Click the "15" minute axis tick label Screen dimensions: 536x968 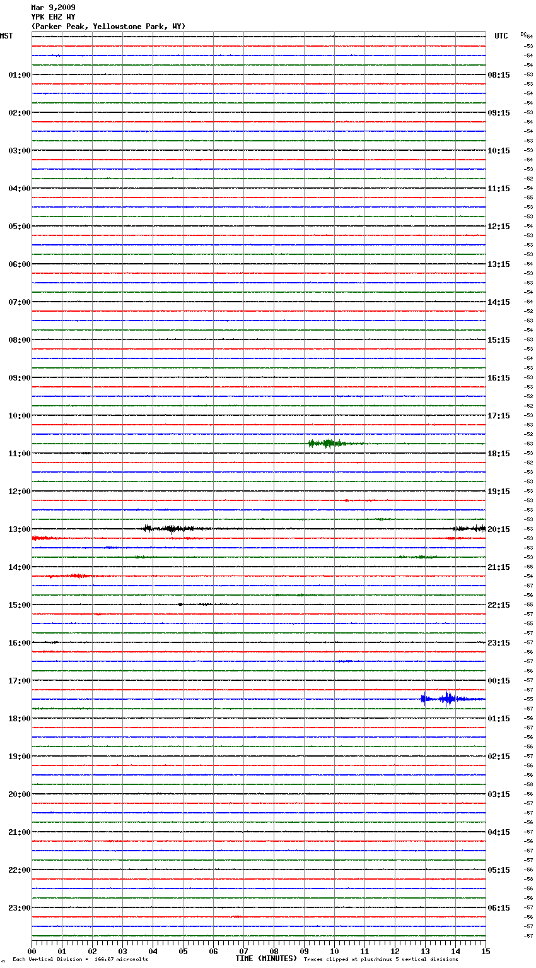[x=486, y=952]
